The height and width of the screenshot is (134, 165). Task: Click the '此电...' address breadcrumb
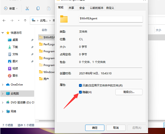[44, 20]
